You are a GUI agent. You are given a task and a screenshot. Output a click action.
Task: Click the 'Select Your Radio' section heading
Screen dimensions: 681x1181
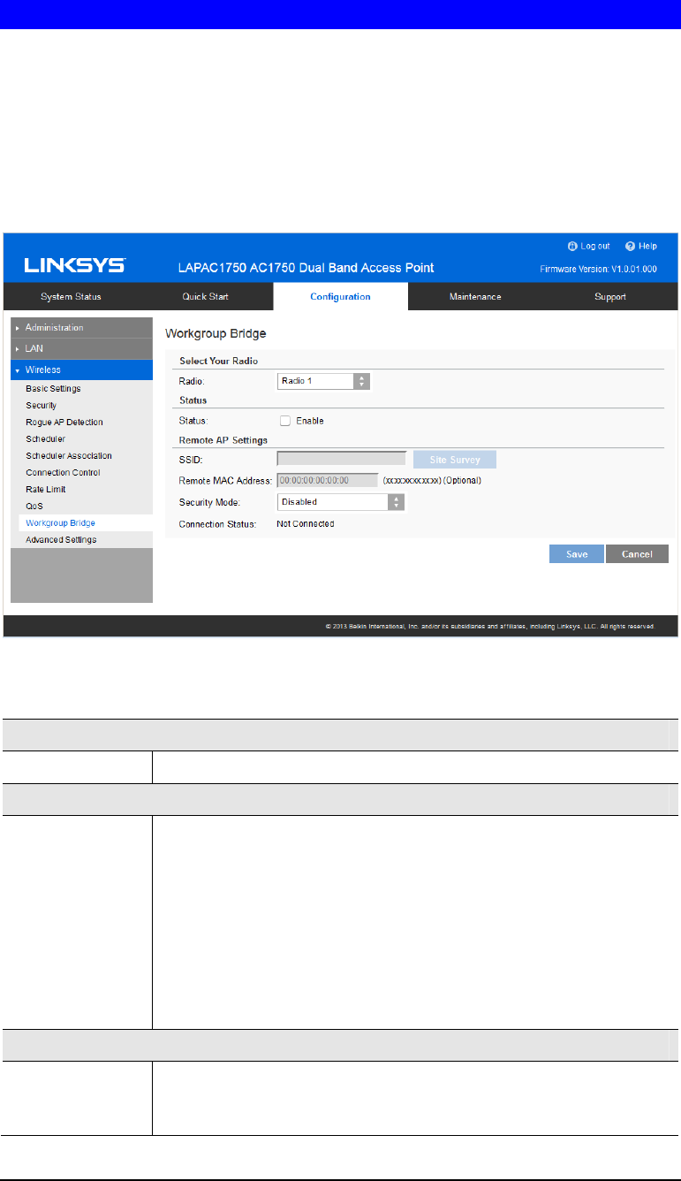coord(218,361)
